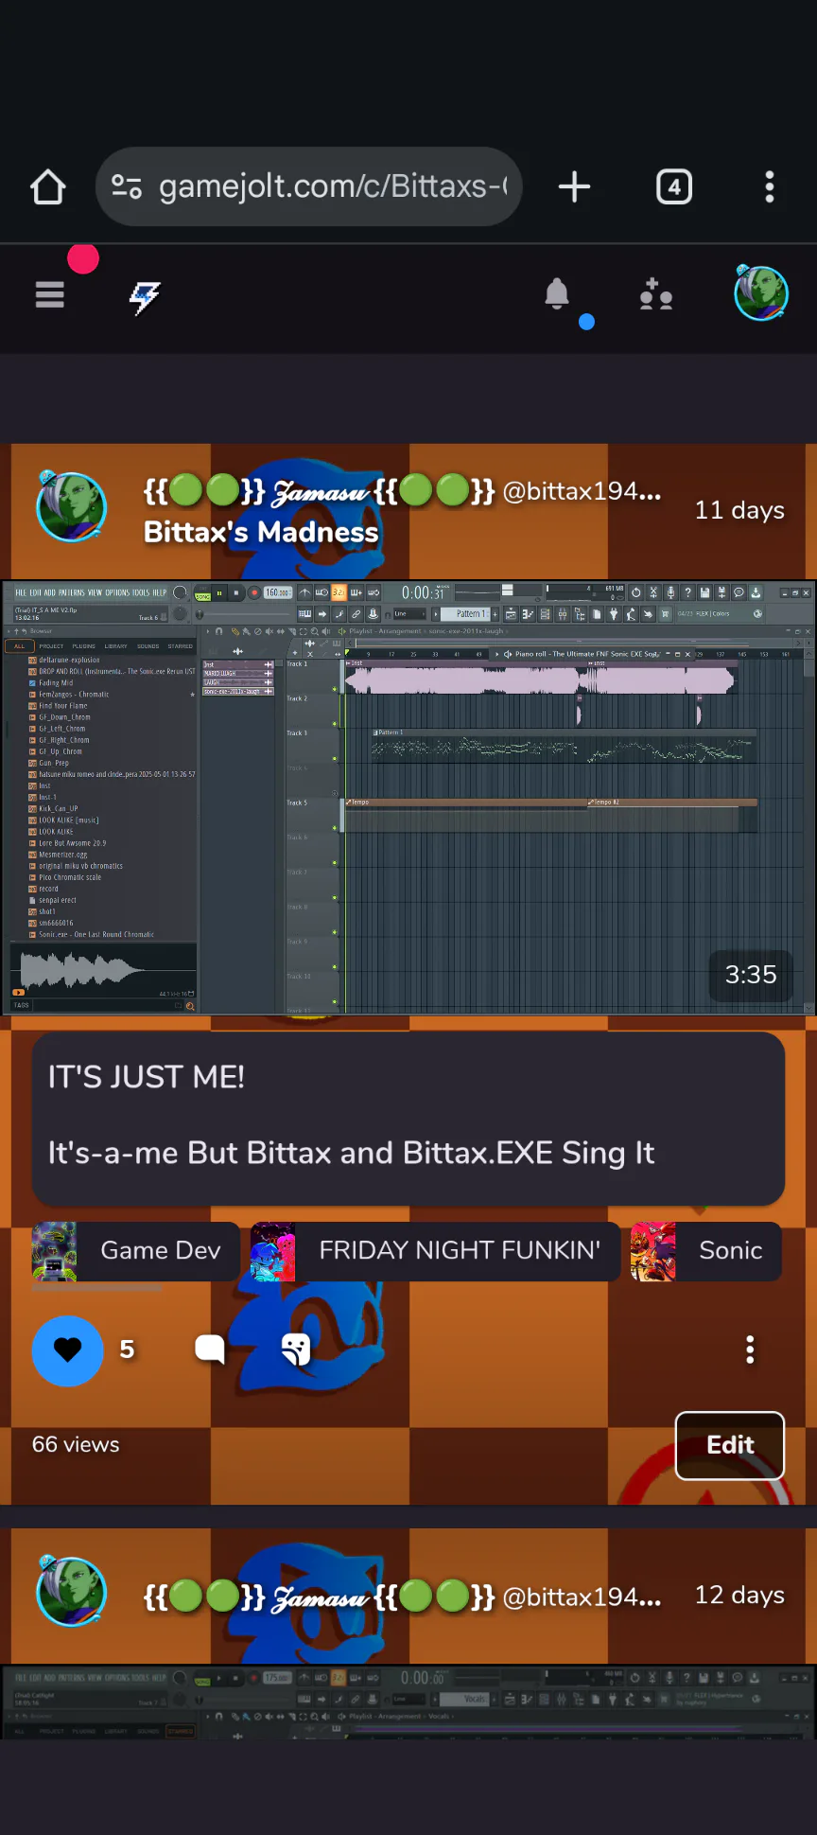
Task: Open the 12 days timestamp link
Action: pyautogui.click(x=739, y=1596)
